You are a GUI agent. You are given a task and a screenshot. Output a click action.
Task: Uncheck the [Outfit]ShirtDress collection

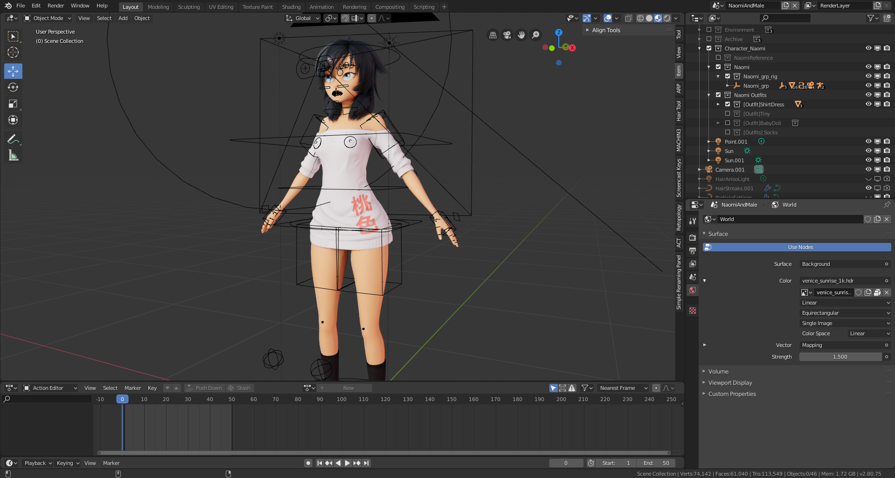[x=728, y=104]
